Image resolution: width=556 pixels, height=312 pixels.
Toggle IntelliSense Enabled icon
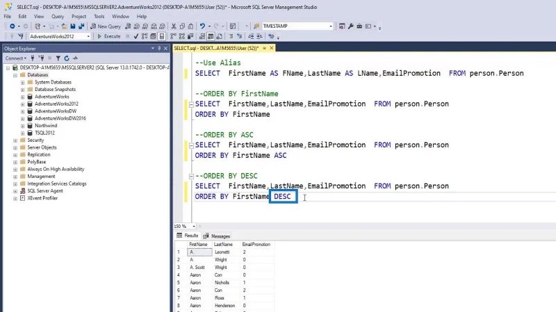[x=162, y=36]
